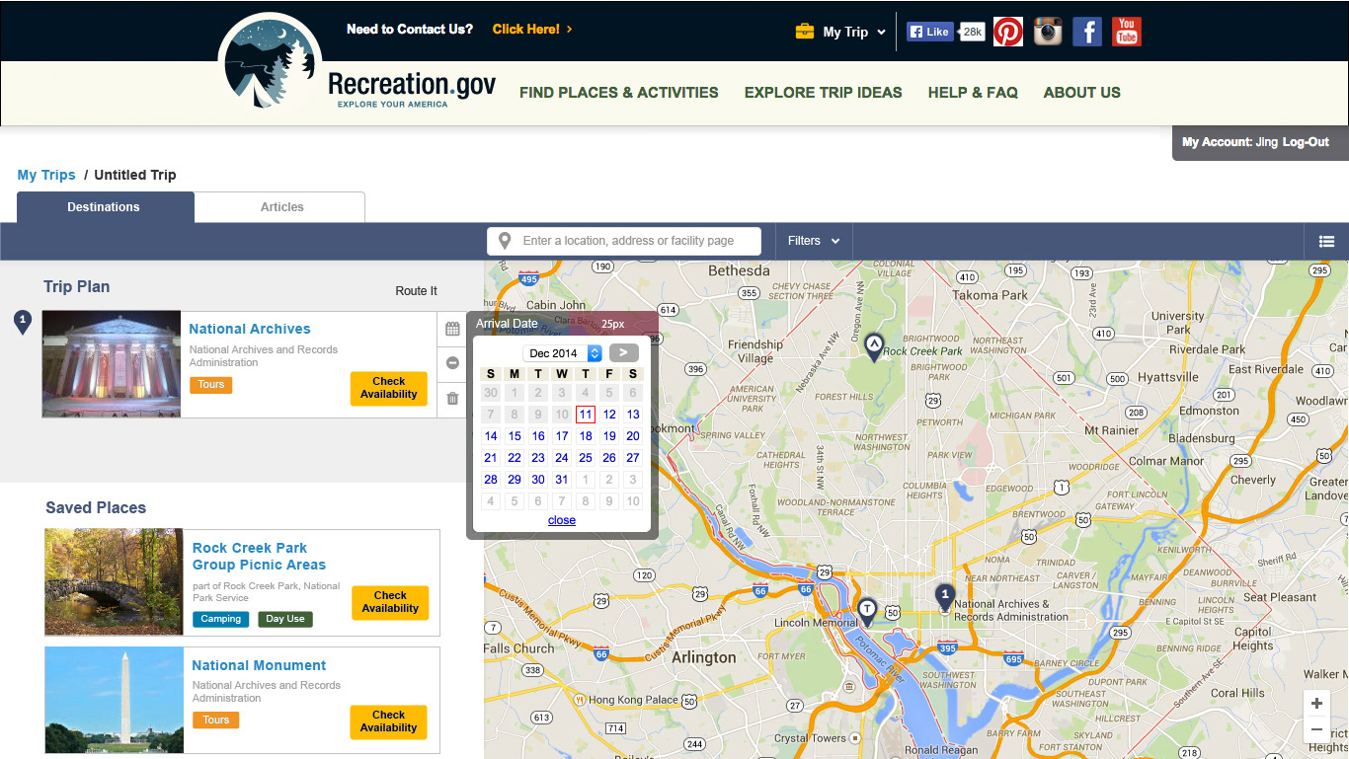
Task: Zoom out on the map
Action: point(1316,730)
